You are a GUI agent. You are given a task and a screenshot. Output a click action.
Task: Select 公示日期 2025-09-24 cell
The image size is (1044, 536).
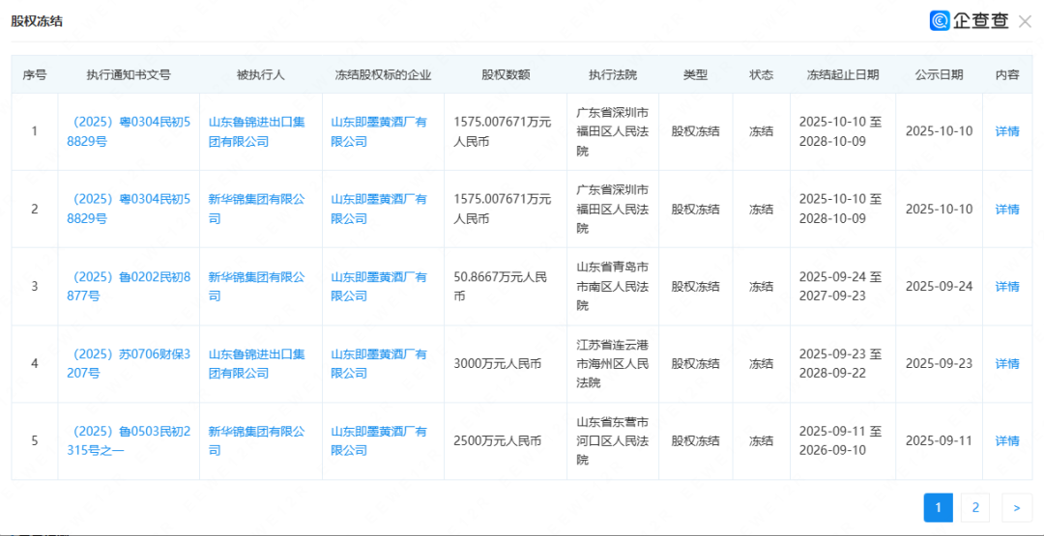(939, 287)
